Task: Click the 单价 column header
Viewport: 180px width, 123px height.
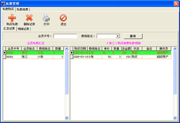Action: (107, 49)
